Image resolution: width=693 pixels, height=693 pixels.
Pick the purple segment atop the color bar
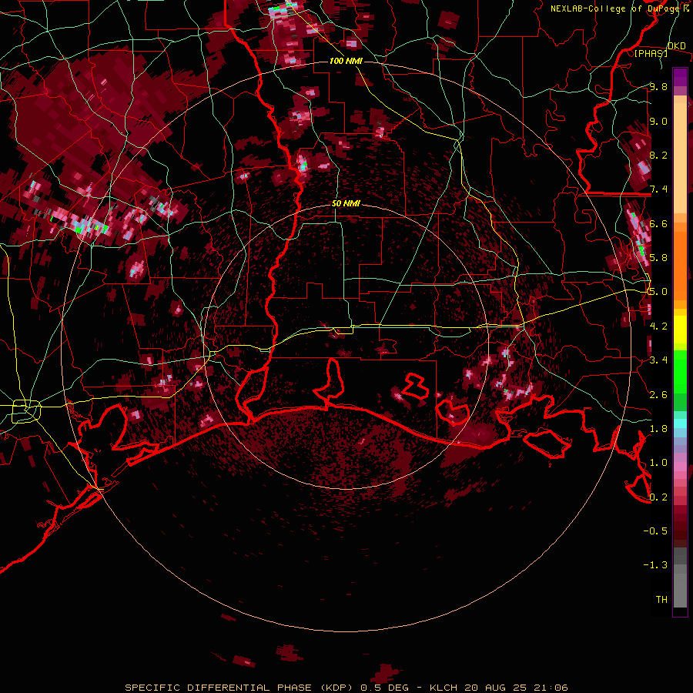pos(680,77)
